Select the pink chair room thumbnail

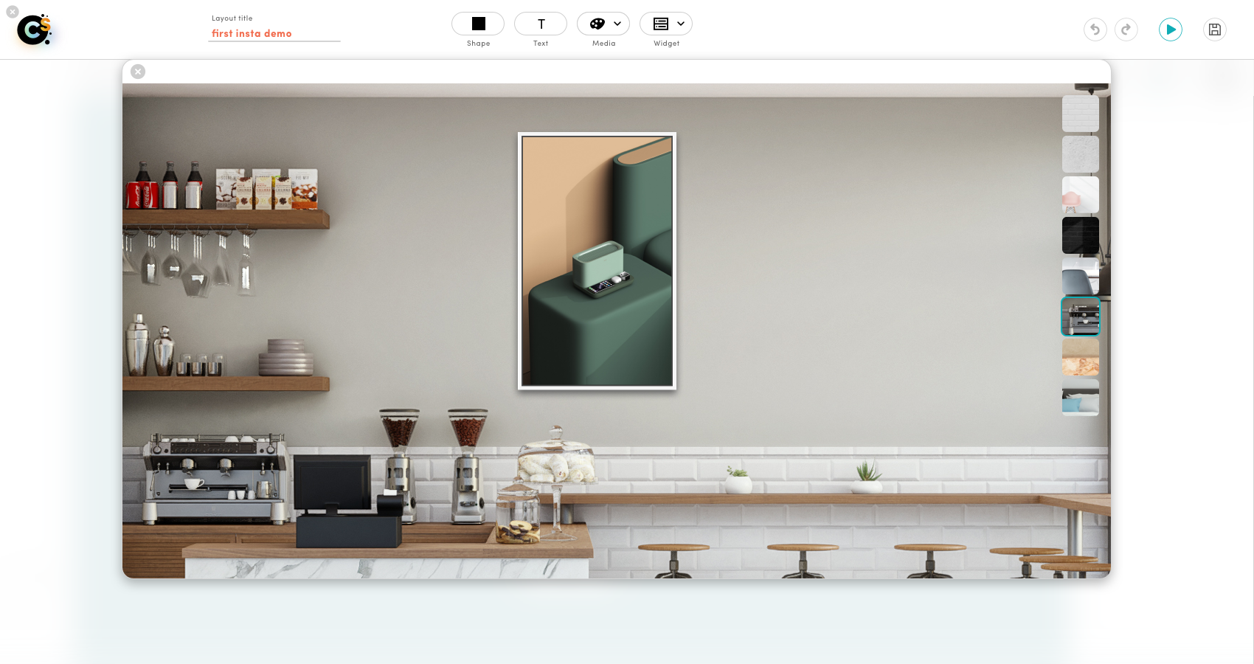pyautogui.click(x=1081, y=195)
